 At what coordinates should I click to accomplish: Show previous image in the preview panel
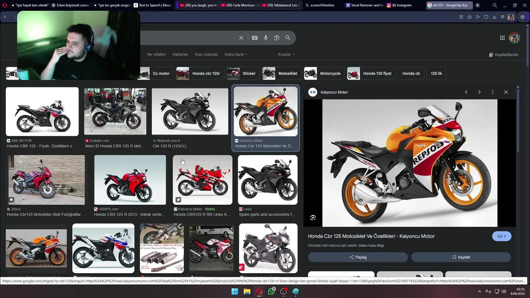(466, 92)
